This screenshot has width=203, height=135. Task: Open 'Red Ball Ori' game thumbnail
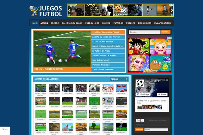click(x=121, y=88)
